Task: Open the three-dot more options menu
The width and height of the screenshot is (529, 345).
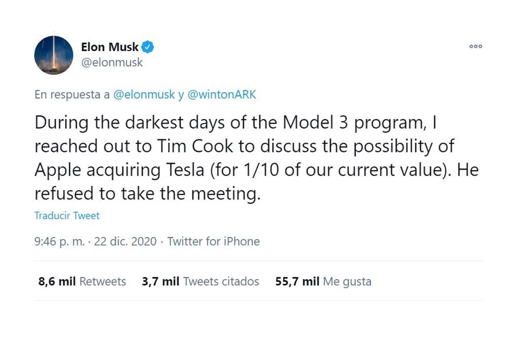Action: click(x=476, y=46)
